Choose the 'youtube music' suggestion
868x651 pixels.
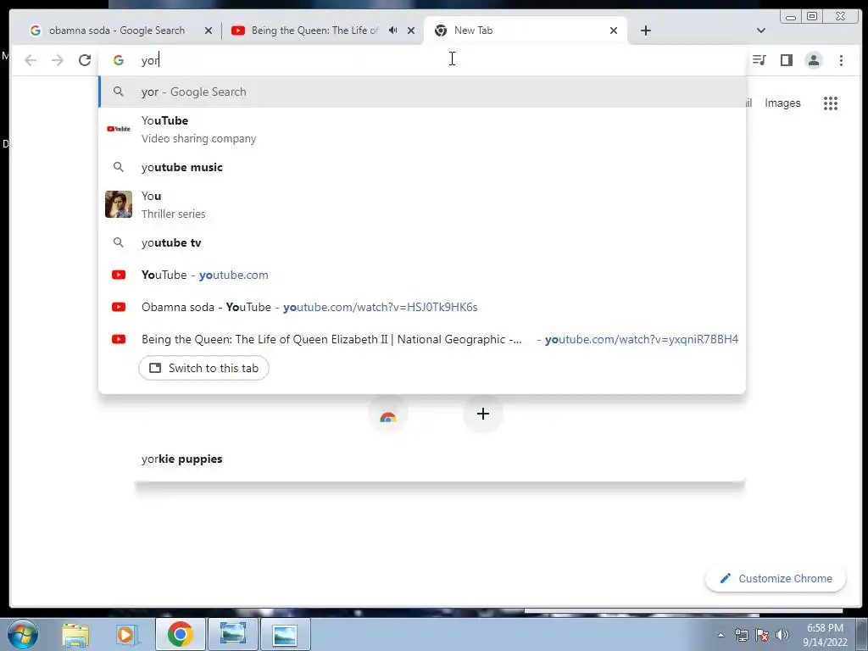point(422,167)
